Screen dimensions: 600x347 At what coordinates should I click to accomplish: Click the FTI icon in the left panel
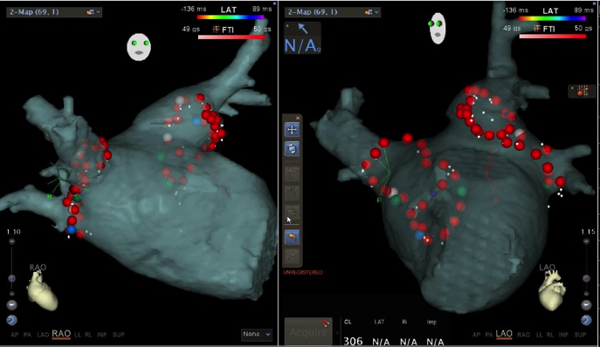217,30
